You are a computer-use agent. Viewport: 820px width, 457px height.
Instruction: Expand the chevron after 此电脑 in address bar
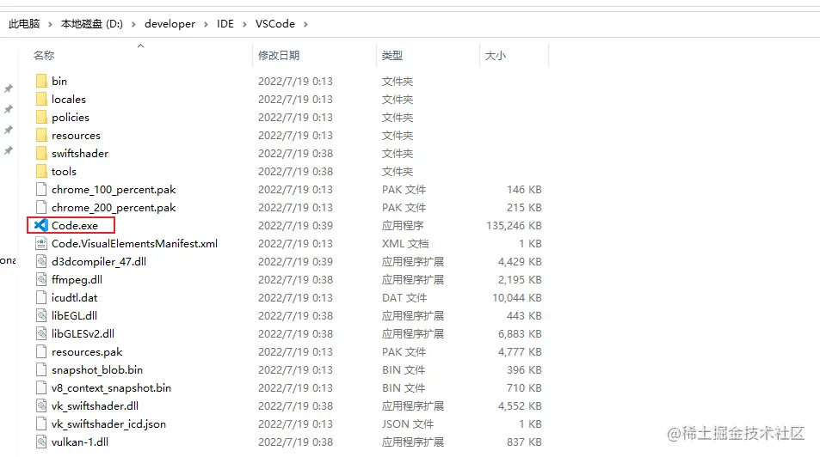(x=50, y=24)
